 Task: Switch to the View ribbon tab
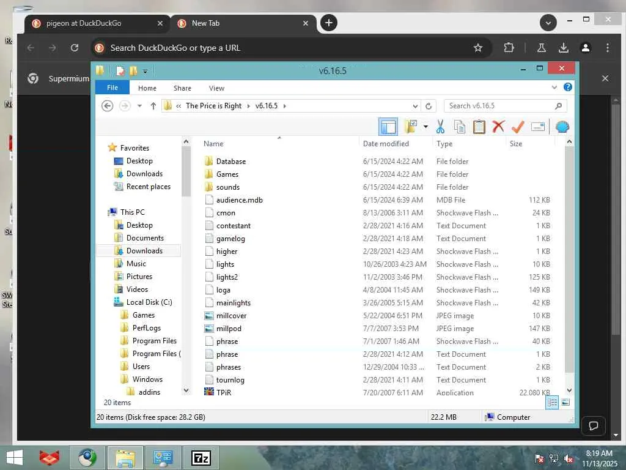[216, 88]
